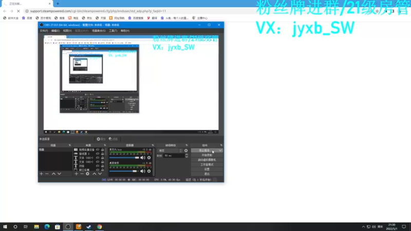Start the virtual camera

pyautogui.click(x=207, y=160)
